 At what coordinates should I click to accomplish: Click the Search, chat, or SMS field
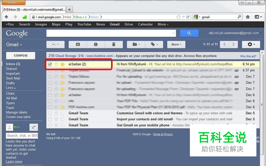(x=22, y=136)
